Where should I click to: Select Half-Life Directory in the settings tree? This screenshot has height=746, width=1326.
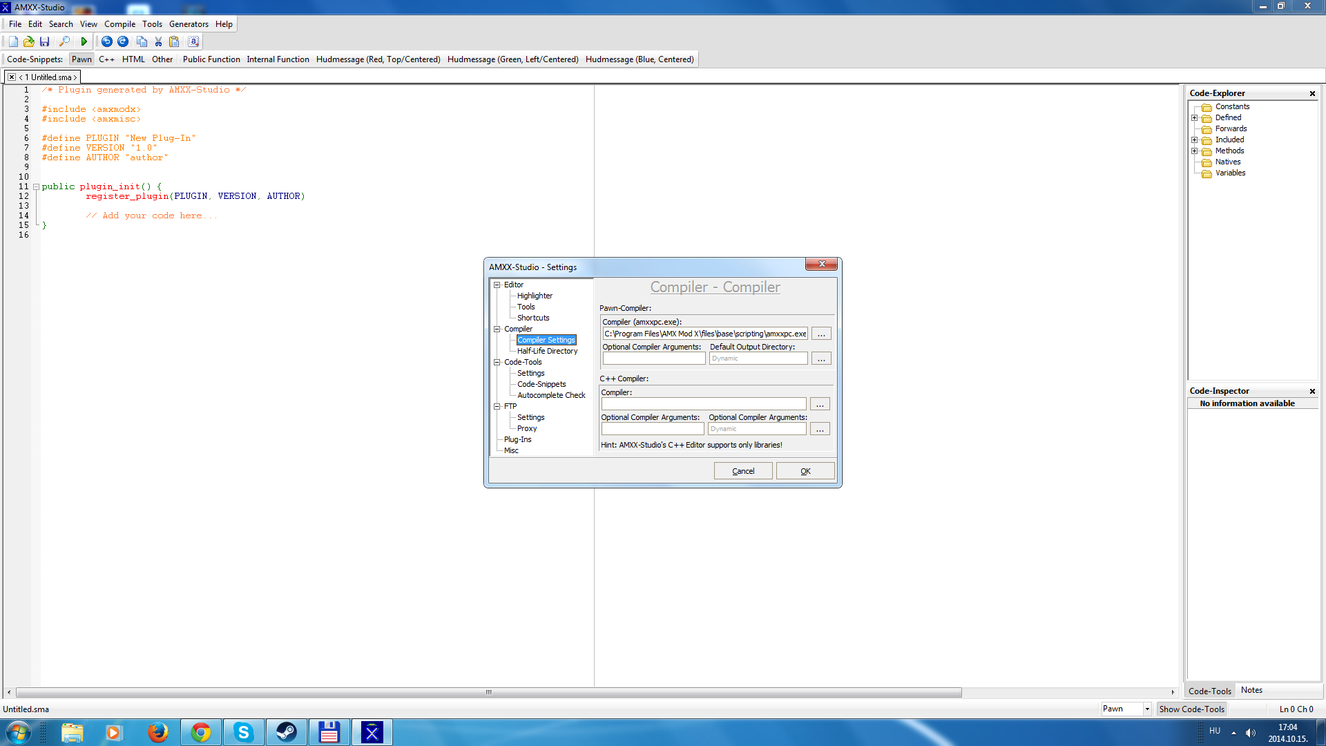pyautogui.click(x=547, y=351)
